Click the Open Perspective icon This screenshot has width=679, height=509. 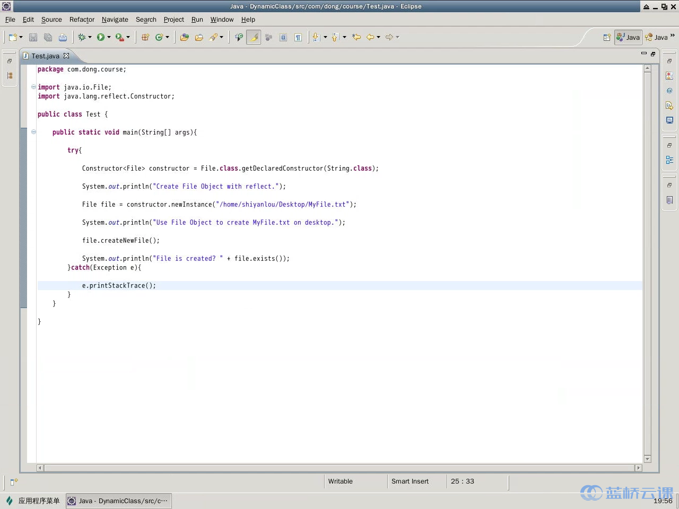(607, 37)
